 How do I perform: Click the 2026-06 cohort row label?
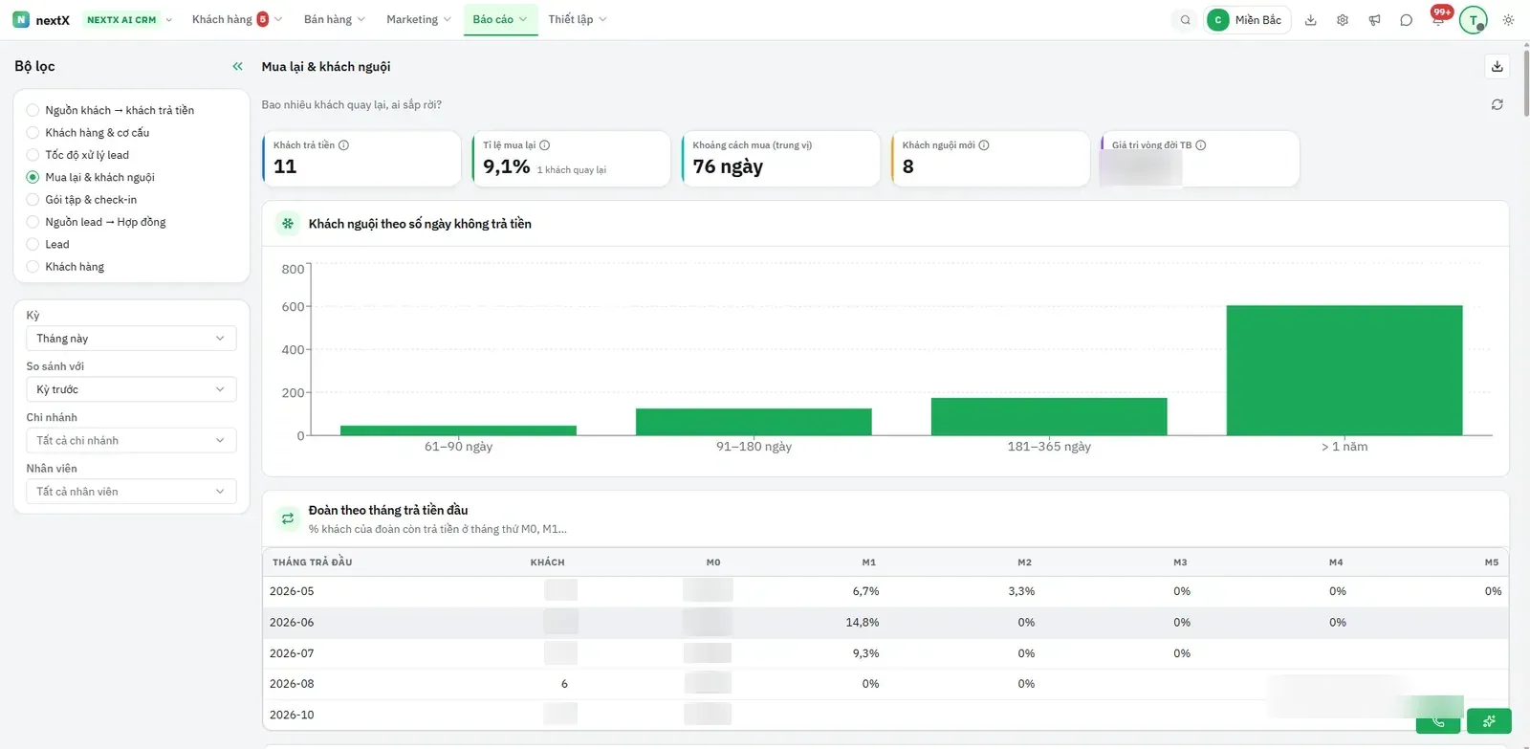[292, 623]
